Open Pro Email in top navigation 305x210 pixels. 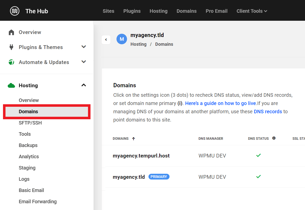tap(216, 11)
